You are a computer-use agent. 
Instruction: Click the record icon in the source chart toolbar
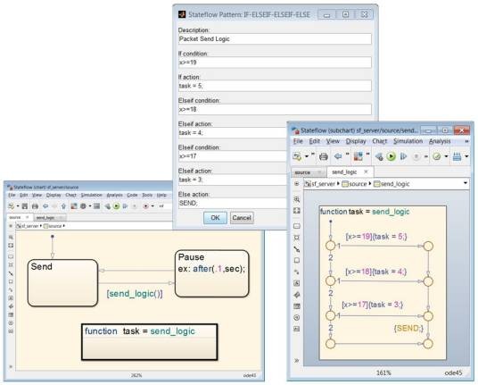[145, 206]
